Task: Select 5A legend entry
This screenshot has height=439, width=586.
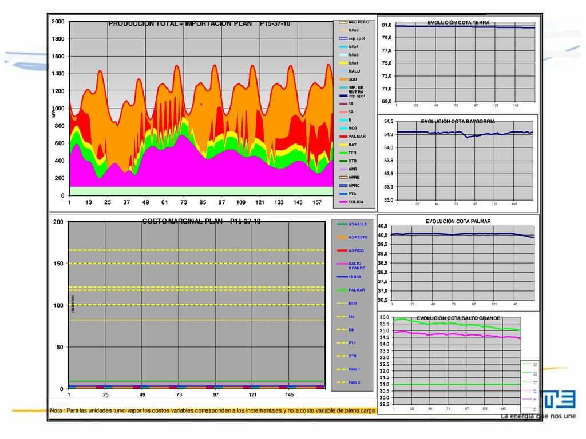Action: (346, 104)
